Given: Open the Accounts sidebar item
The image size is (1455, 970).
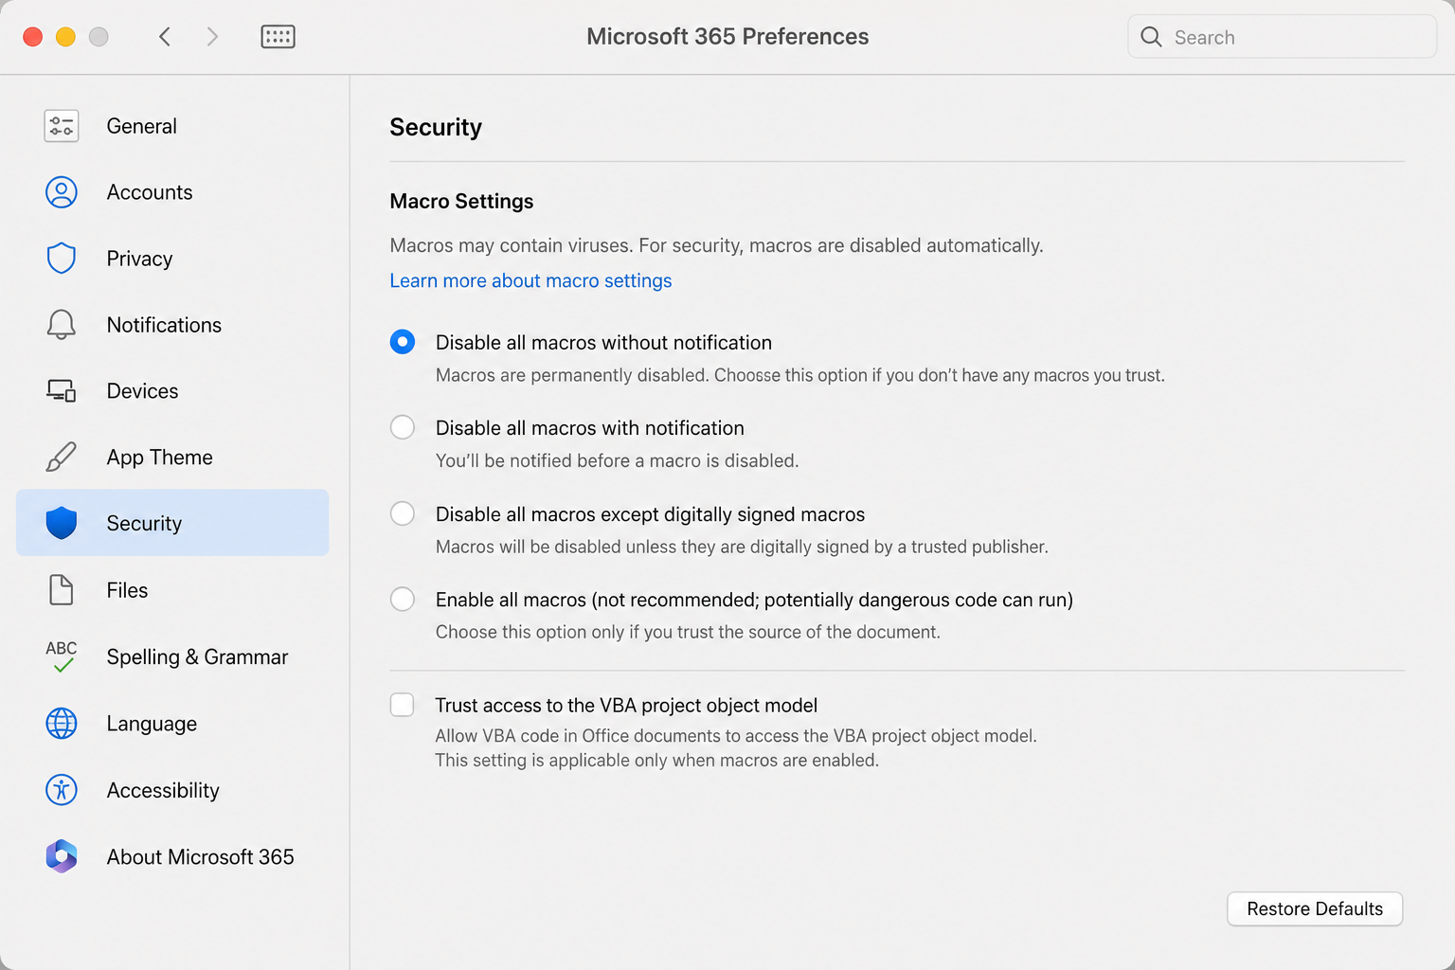Looking at the screenshot, I should coord(172,192).
